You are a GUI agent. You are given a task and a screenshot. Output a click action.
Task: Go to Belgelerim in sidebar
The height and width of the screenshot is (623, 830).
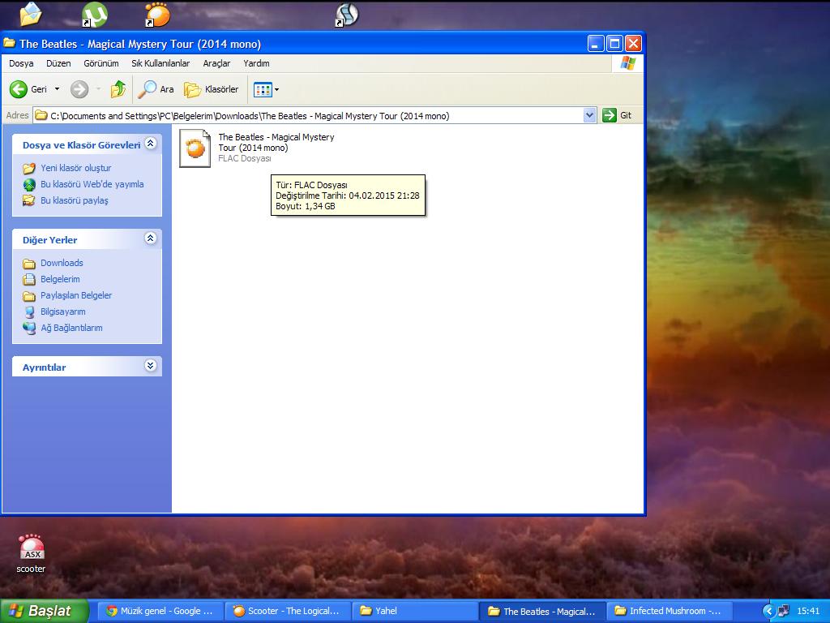tap(60, 279)
